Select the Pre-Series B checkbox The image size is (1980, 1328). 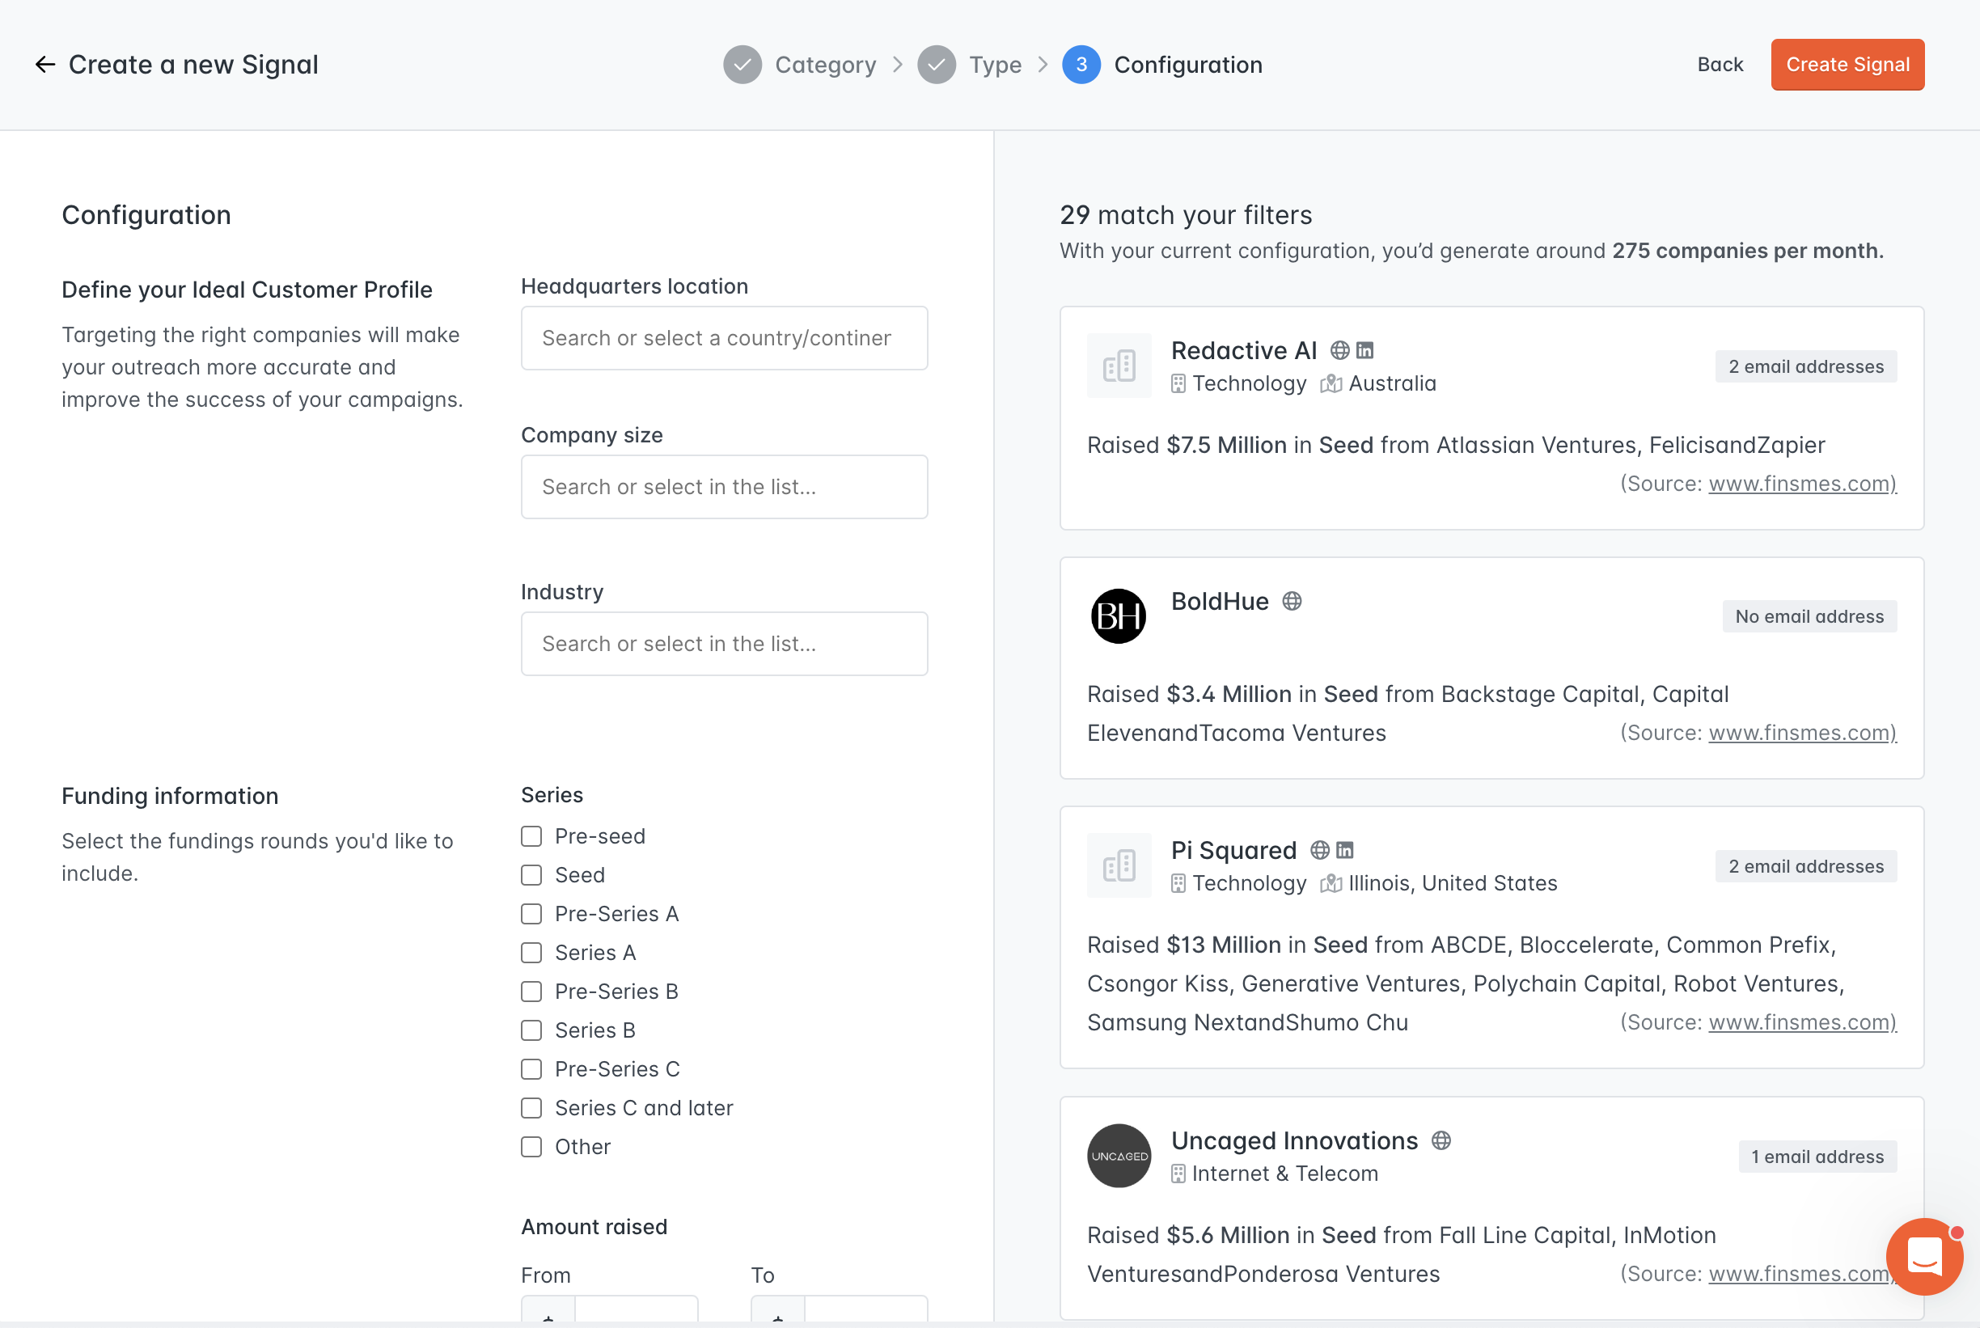(531, 992)
